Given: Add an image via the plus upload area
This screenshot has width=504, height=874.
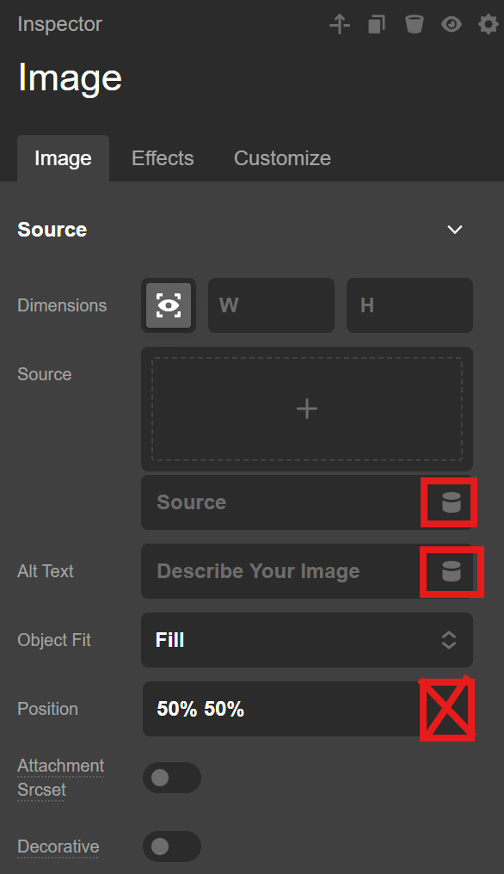Looking at the screenshot, I should (x=307, y=409).
